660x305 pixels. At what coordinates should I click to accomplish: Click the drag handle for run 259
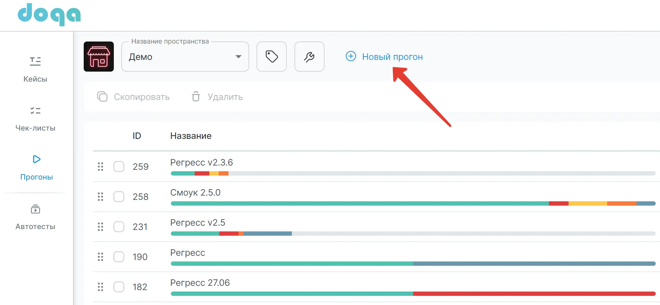[x=100, y=167]
